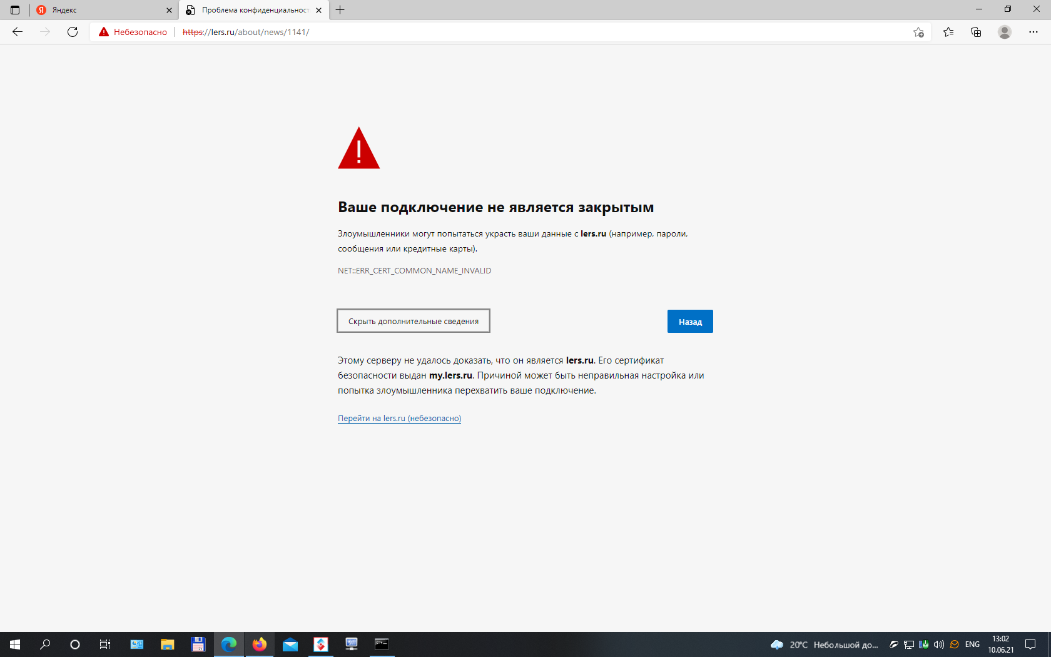Restore down the Edge window
This screenshot has width=1051, height=657.
click(x=1008, y=9)
